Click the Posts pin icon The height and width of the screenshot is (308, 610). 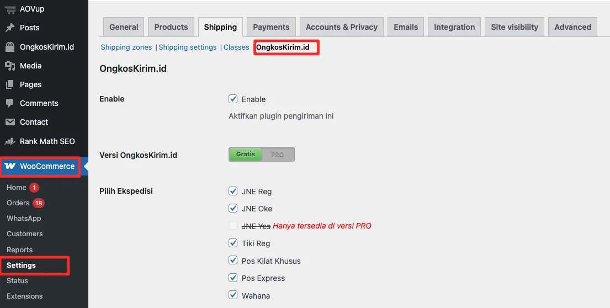click(x=10, y=28)
